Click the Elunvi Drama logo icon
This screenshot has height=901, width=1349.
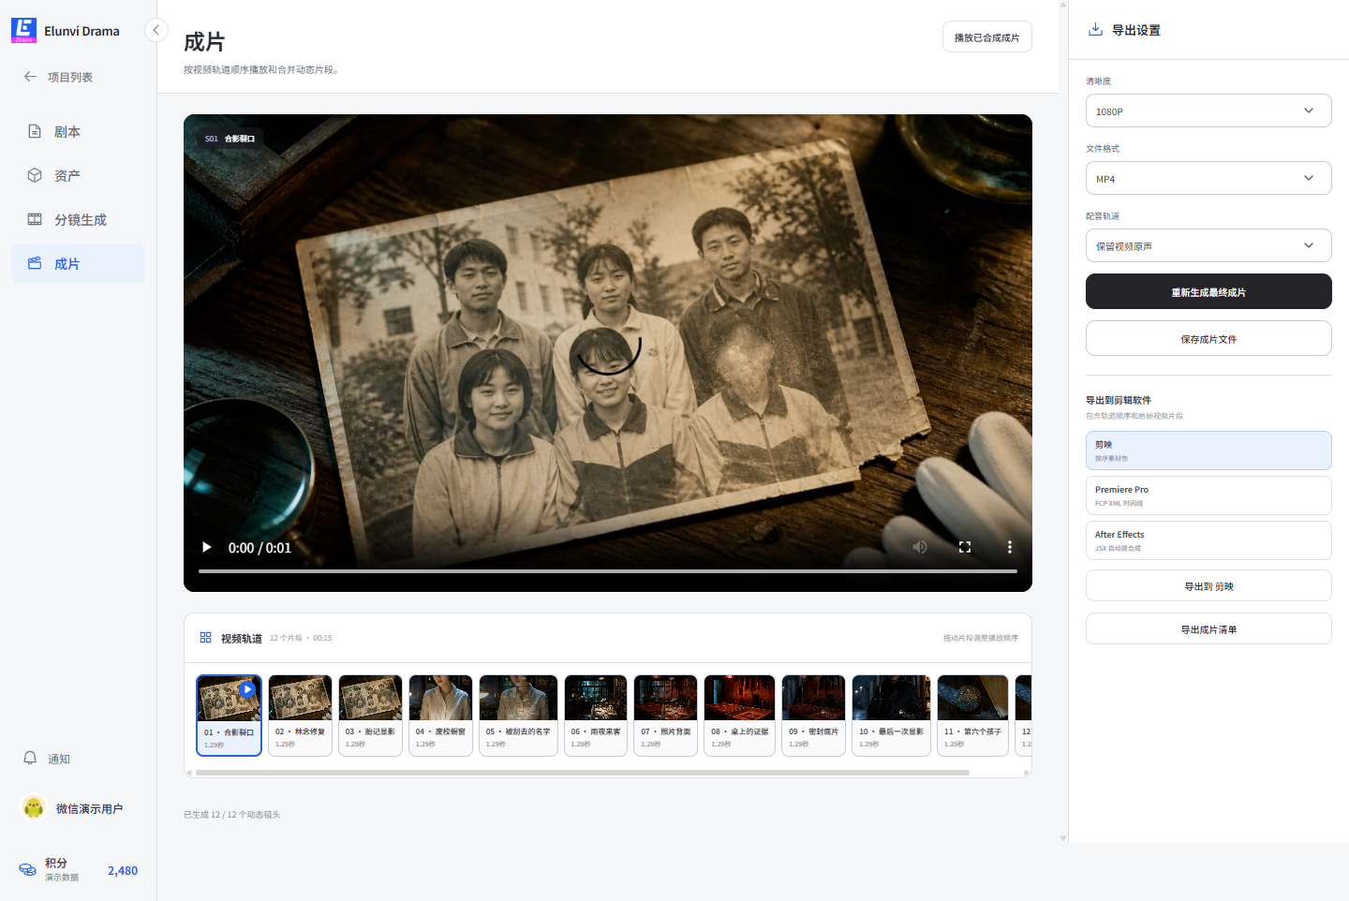[x=23, y=30]
